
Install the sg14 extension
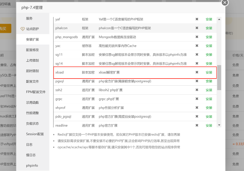209,63
